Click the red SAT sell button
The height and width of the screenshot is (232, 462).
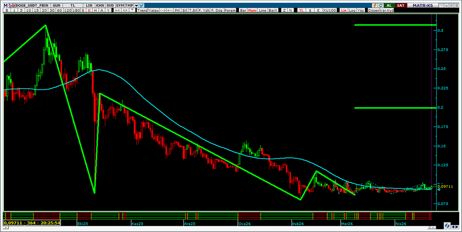pos(401,5)
